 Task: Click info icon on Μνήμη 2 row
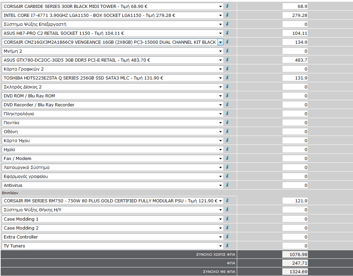point(228,51)
